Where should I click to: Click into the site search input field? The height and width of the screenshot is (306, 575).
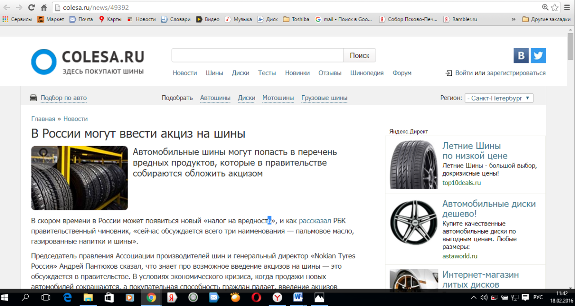[x=257, y=55]
